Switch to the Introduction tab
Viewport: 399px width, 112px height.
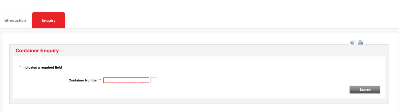point(15,20)
